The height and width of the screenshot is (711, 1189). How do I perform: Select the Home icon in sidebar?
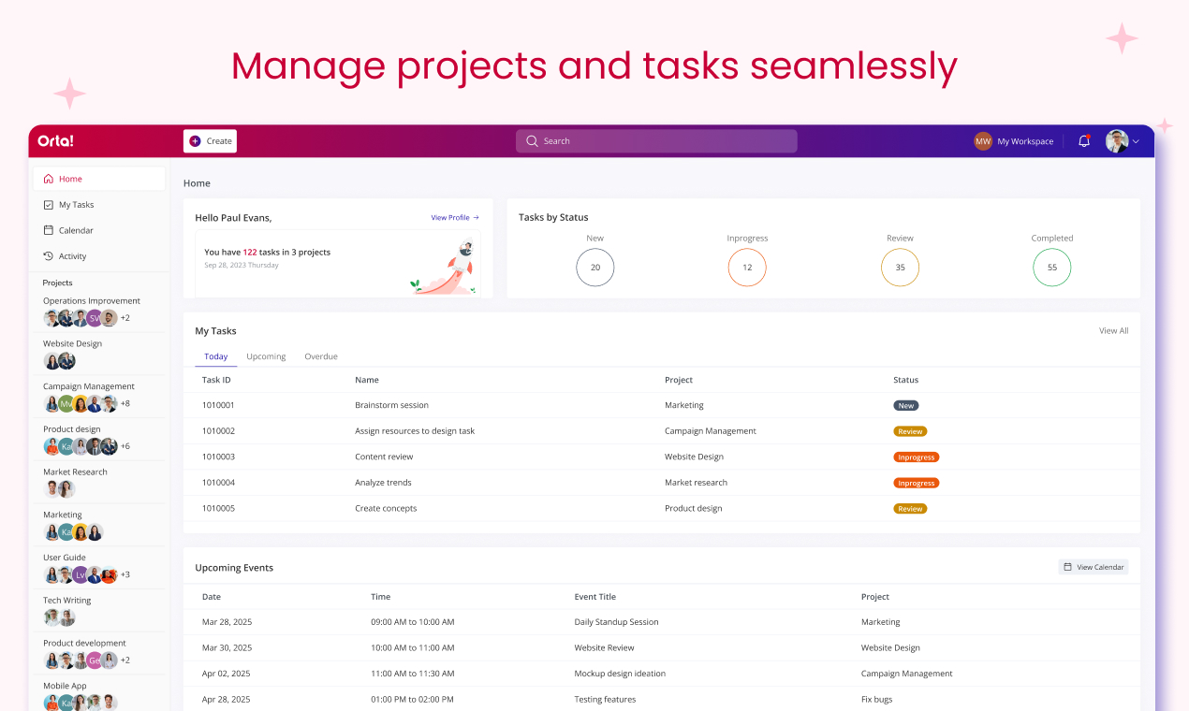pos(49,179)
